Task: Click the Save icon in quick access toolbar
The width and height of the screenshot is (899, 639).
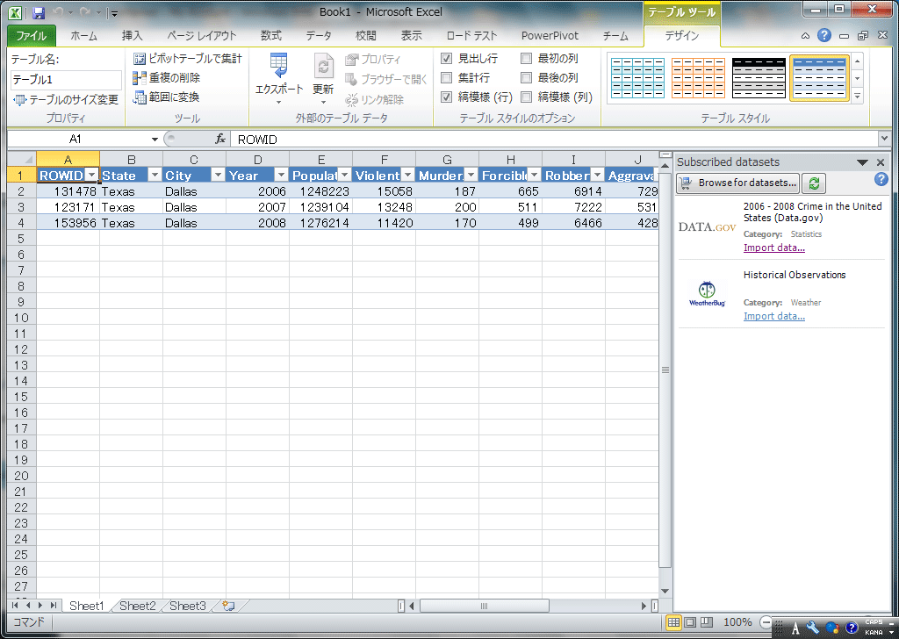Action: click(x=39, y=12)
